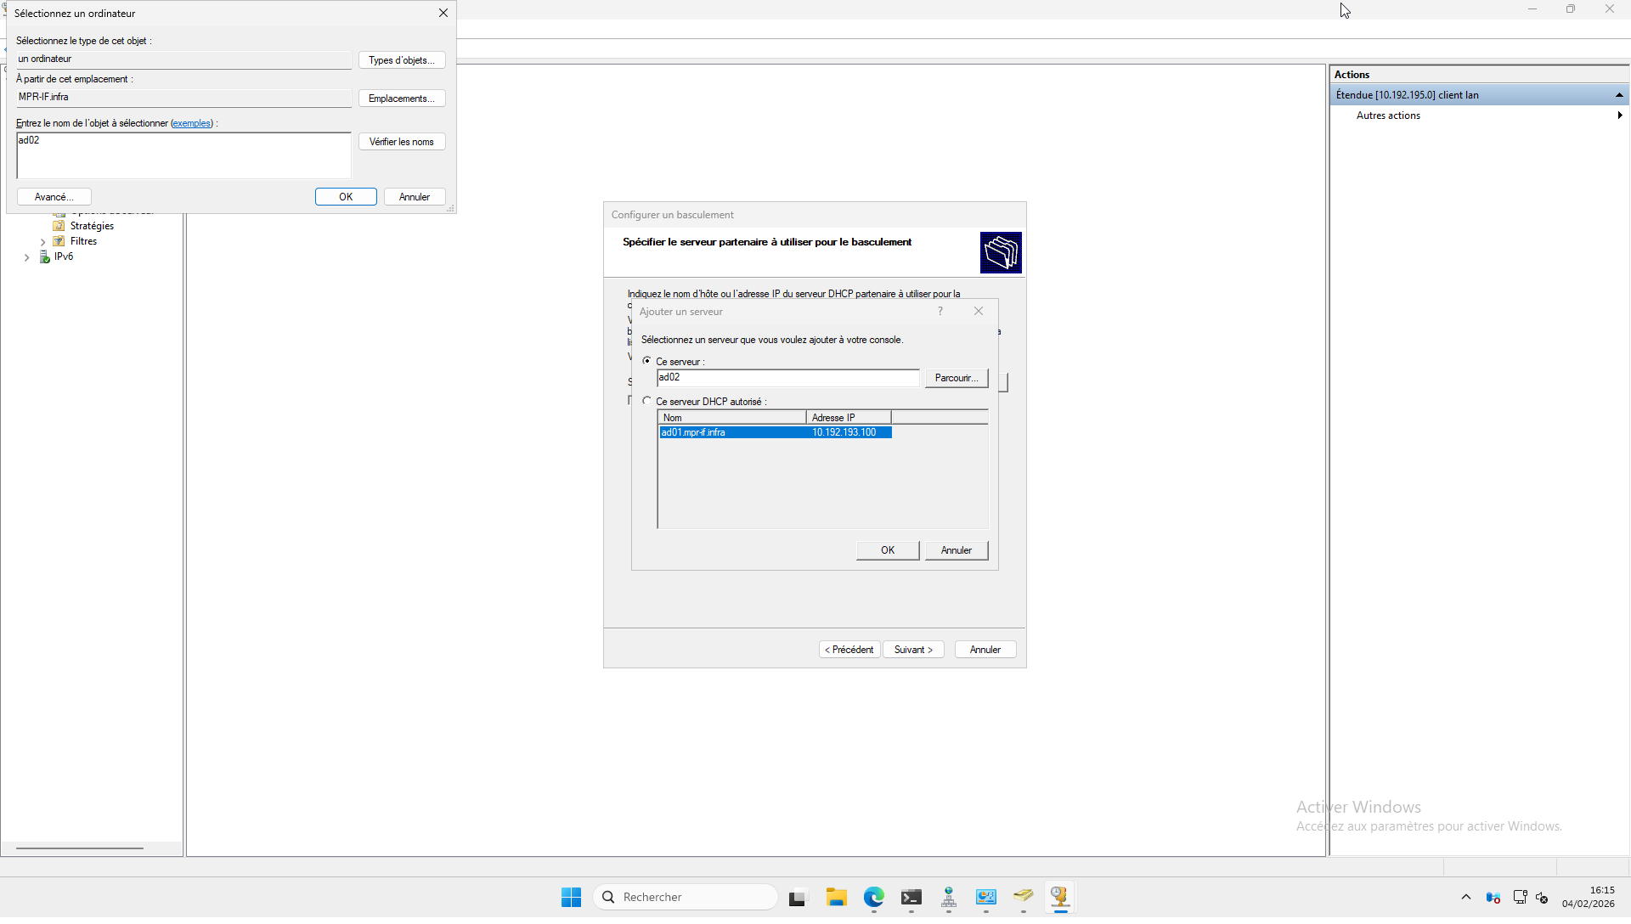
Task: Expand the Filtres tree node
Action: [43, 242]
